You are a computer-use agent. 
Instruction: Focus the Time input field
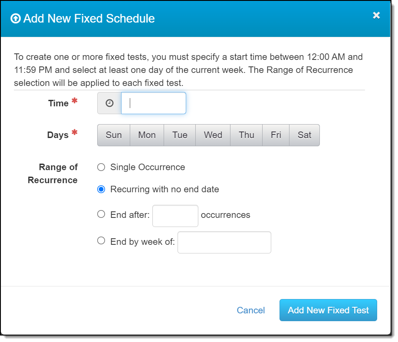click(x=154, y=103)
